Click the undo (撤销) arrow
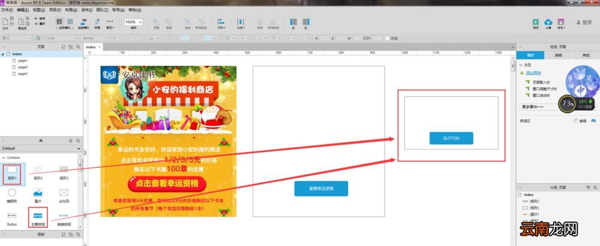This screenshot has height=246, width=600. pos(37,19)
